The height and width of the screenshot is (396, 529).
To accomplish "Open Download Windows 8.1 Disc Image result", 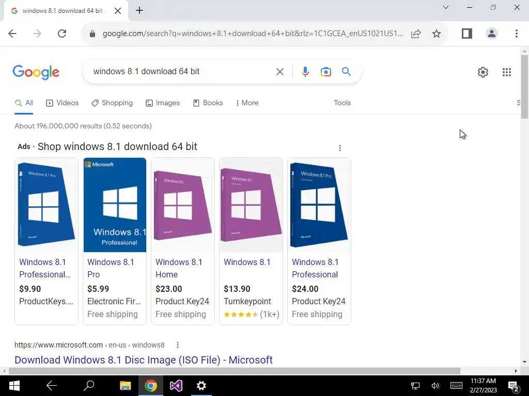I will click(x=144, y=360).
